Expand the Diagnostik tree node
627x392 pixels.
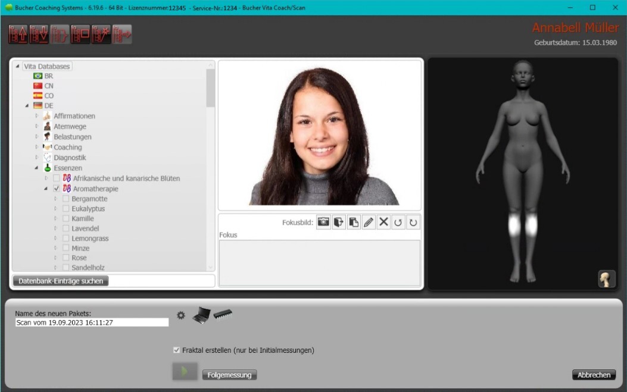37,158
